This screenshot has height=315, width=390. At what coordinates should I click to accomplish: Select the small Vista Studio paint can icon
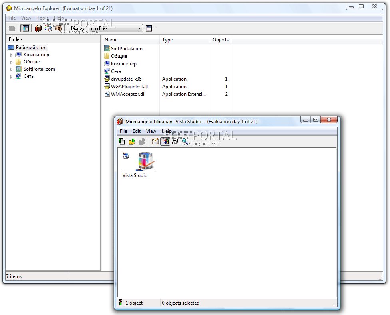click(x=126, y=156)
